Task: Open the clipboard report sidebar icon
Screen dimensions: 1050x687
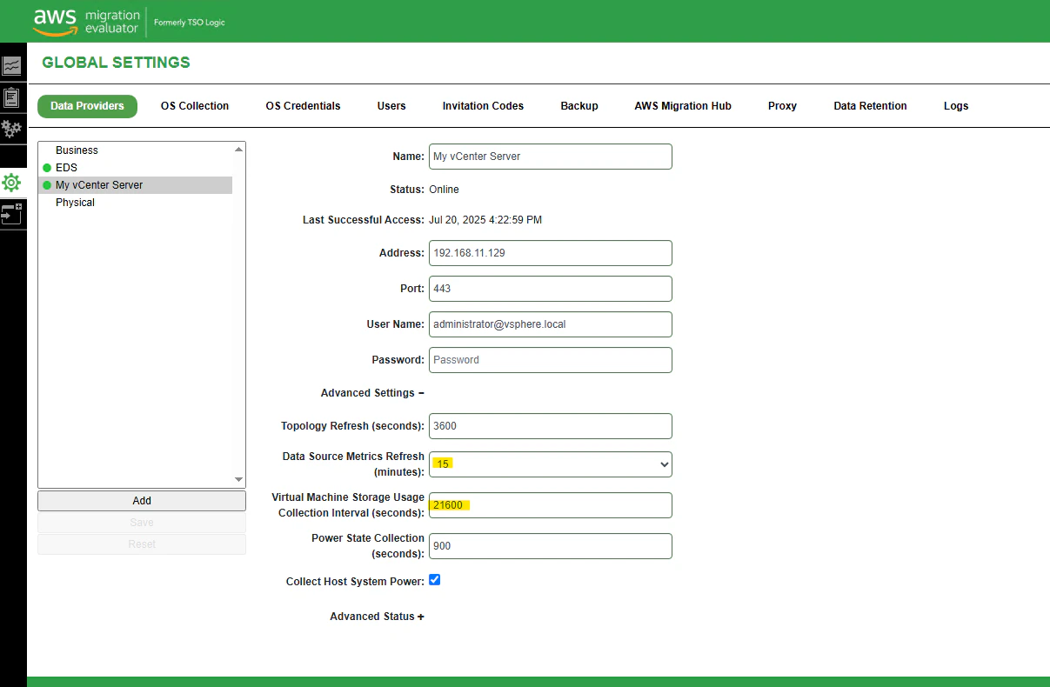Action: [11, 97]
